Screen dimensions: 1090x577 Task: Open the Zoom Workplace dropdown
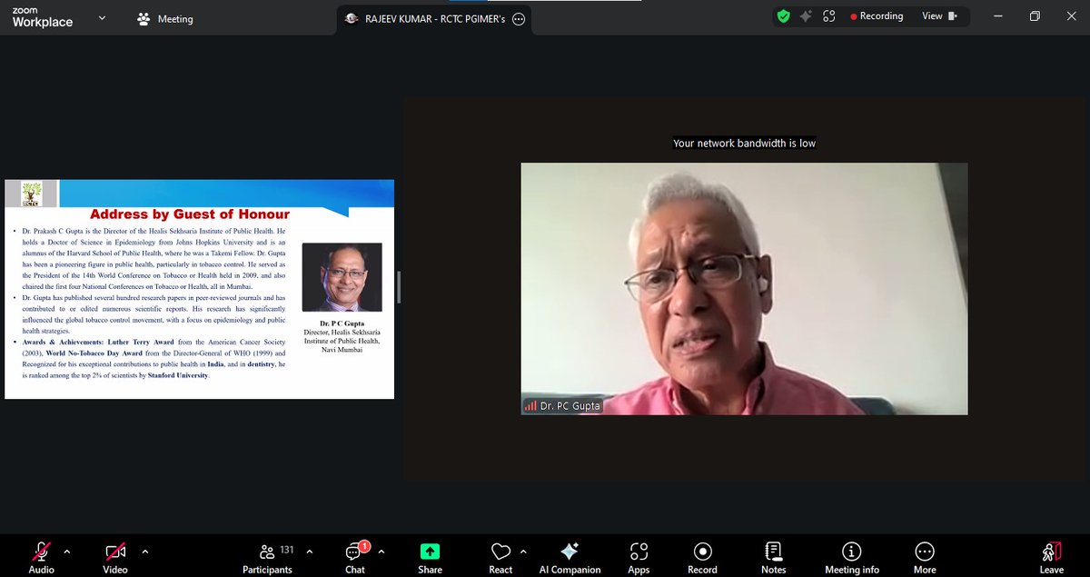101,17
